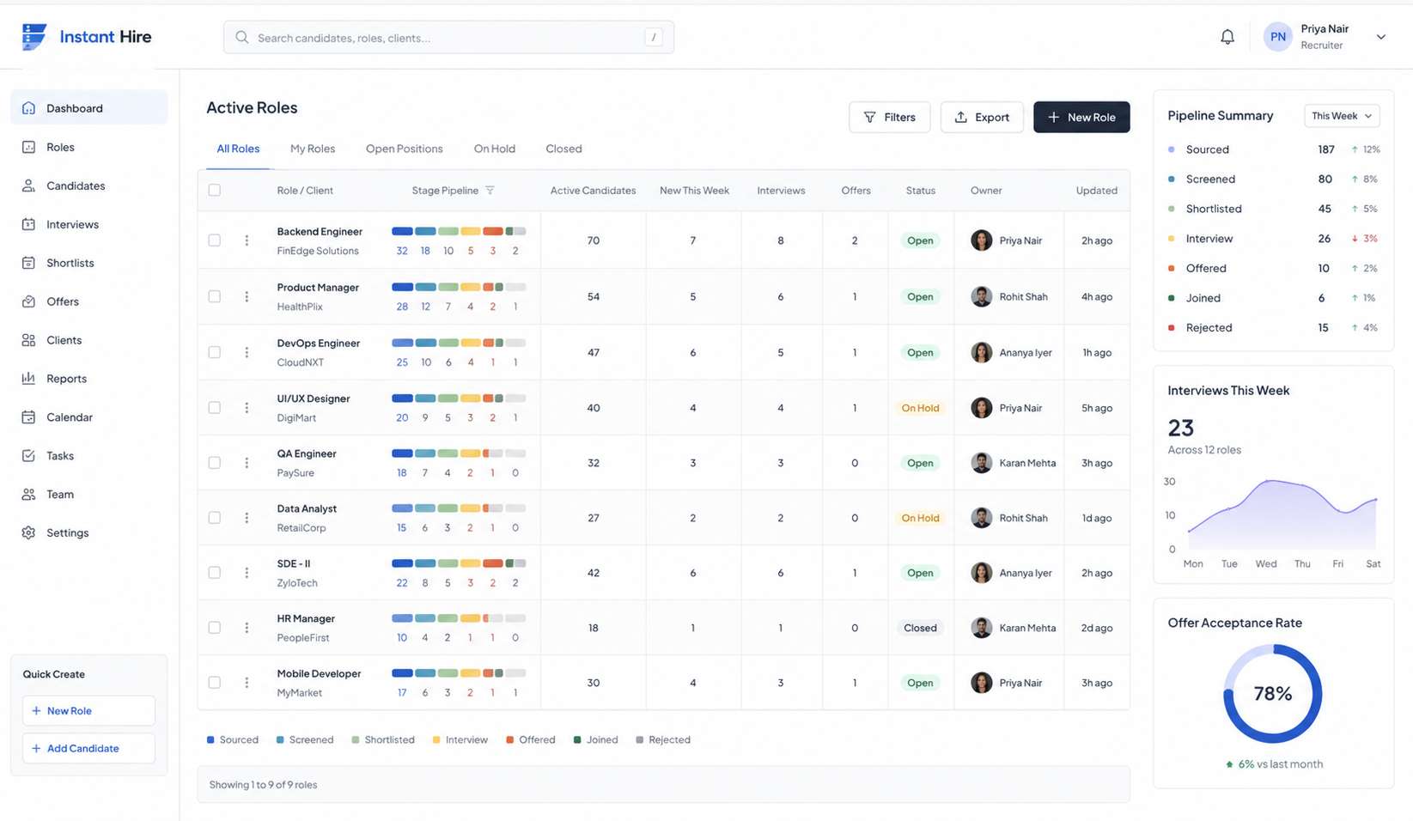The height and width of the screenshot is (821, 1413).
Task: Click the Tasks checkmark icon in sidebar
Action: click(x=28, y=456)
